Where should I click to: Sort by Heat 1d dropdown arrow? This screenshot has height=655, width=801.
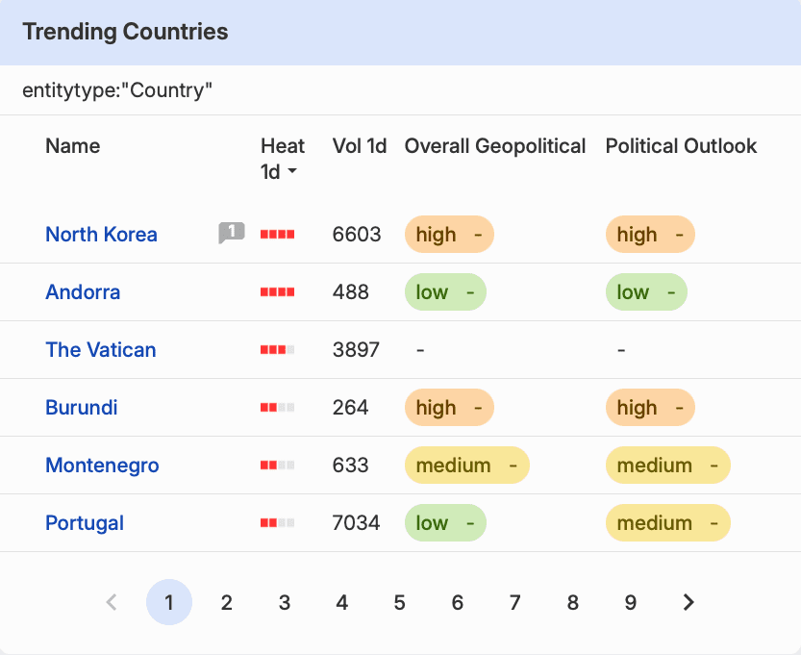[x=292, y=171]
